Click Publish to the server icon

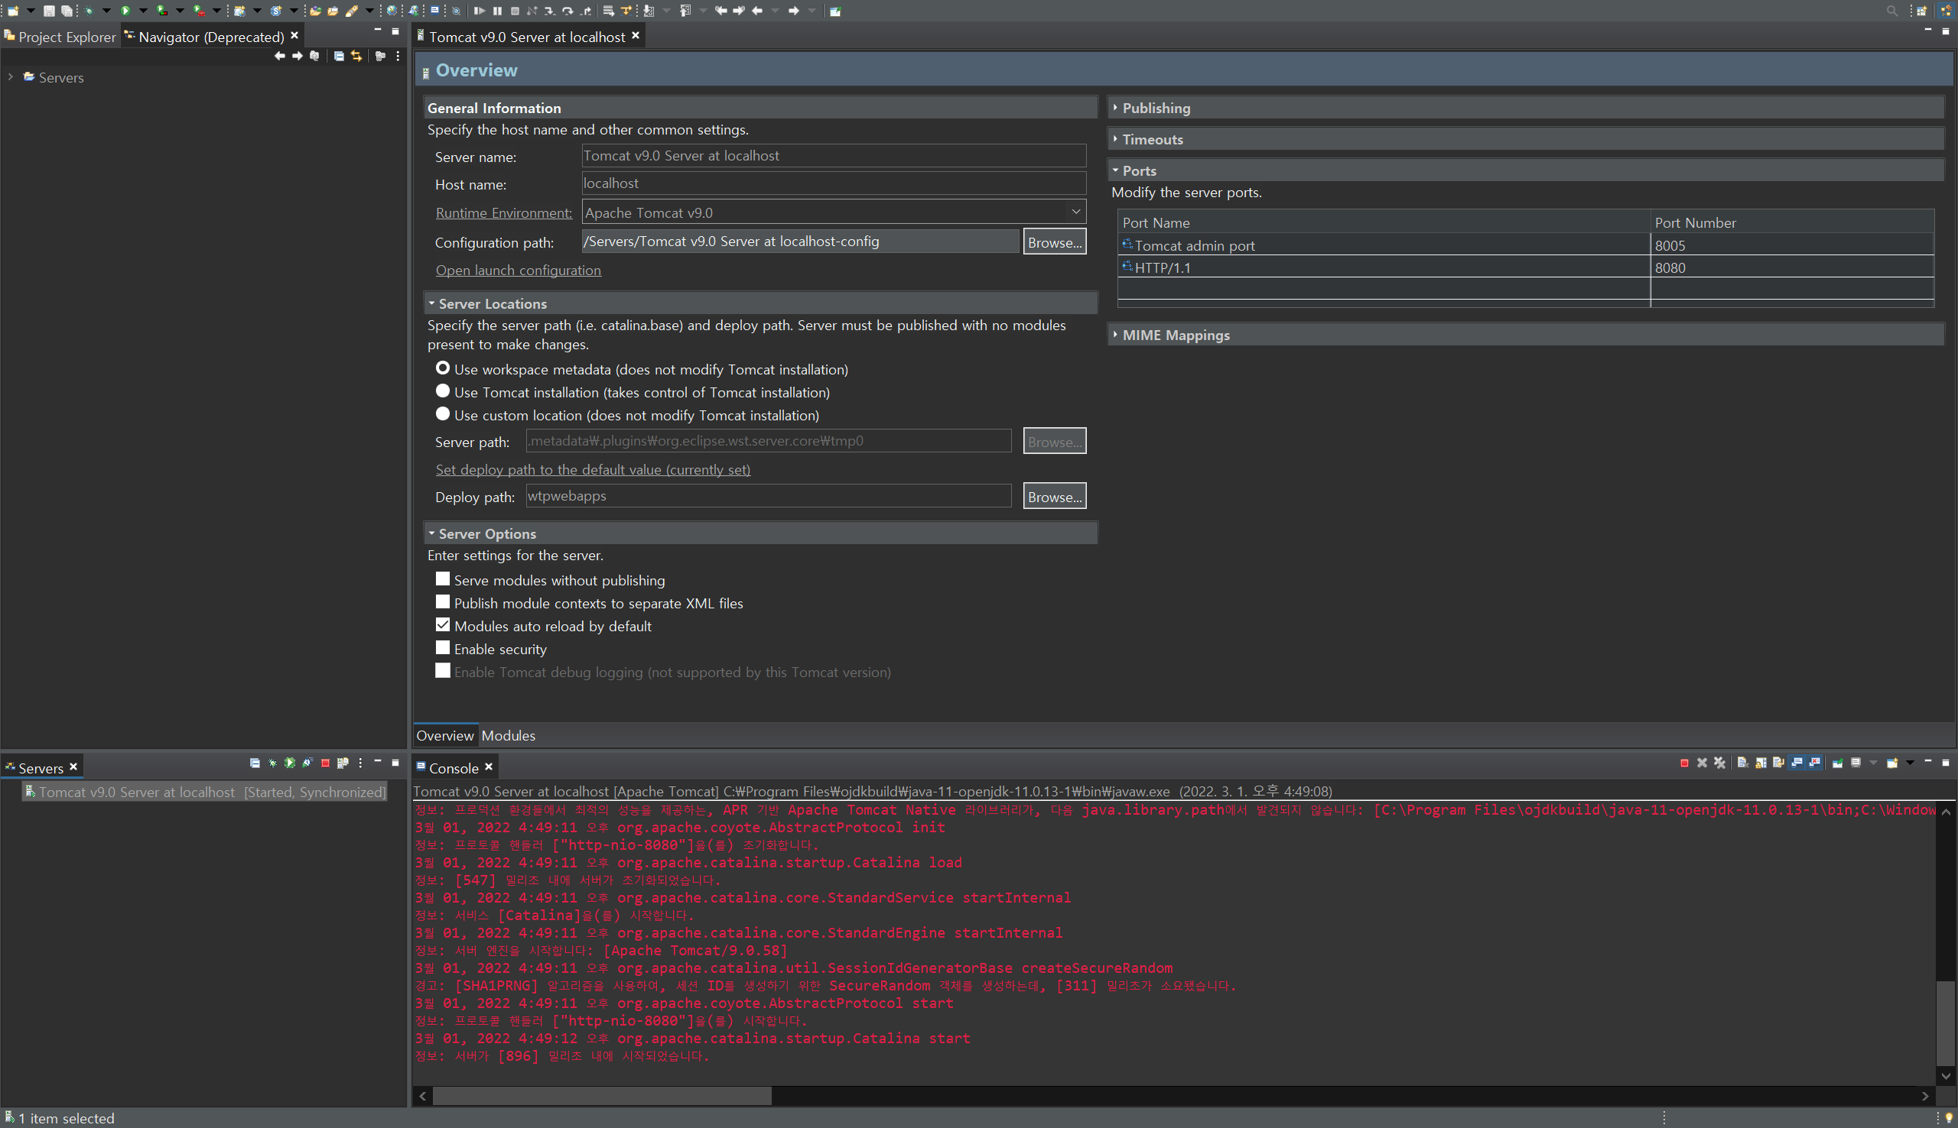click(x=343, y=763)
